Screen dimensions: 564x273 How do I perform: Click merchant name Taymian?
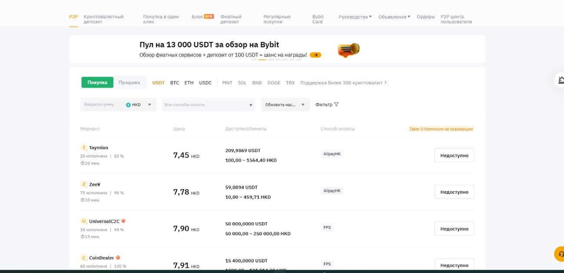[x=98, y=148]
